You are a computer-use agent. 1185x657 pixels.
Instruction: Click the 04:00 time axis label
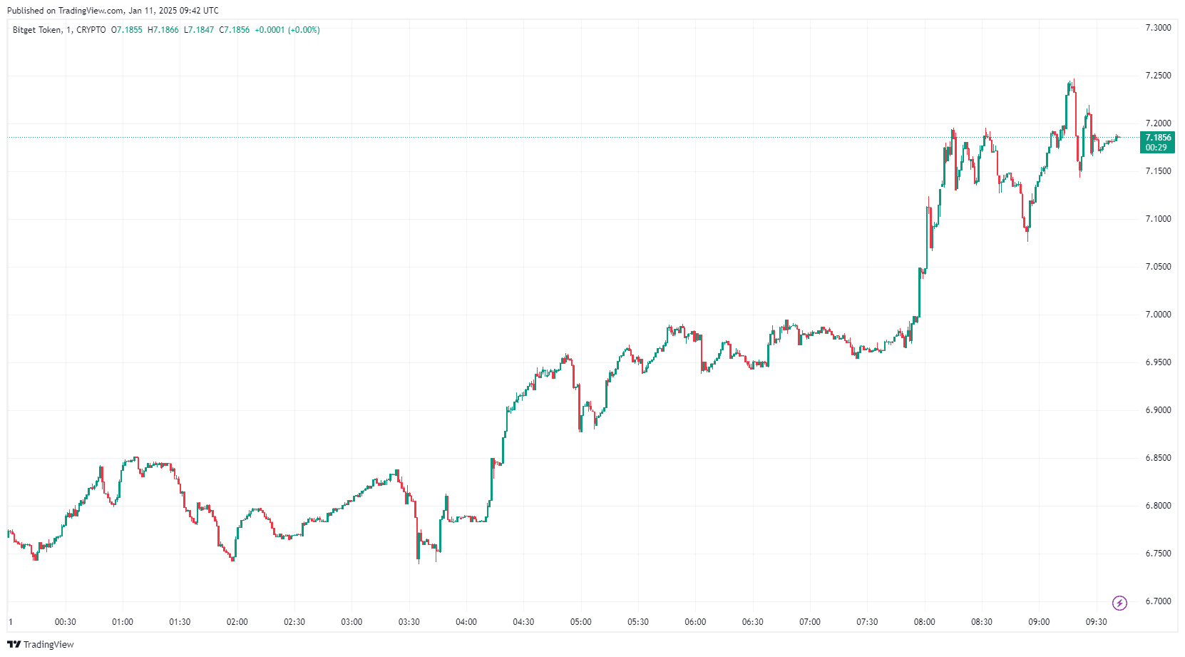click(466, 622)
